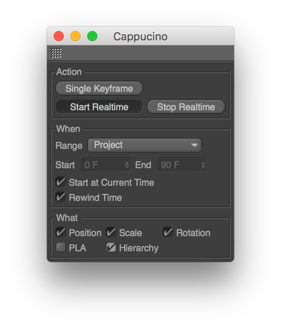Click the Start field stepper arrows
The image size is (281, 329).
(x=127, y=164)
